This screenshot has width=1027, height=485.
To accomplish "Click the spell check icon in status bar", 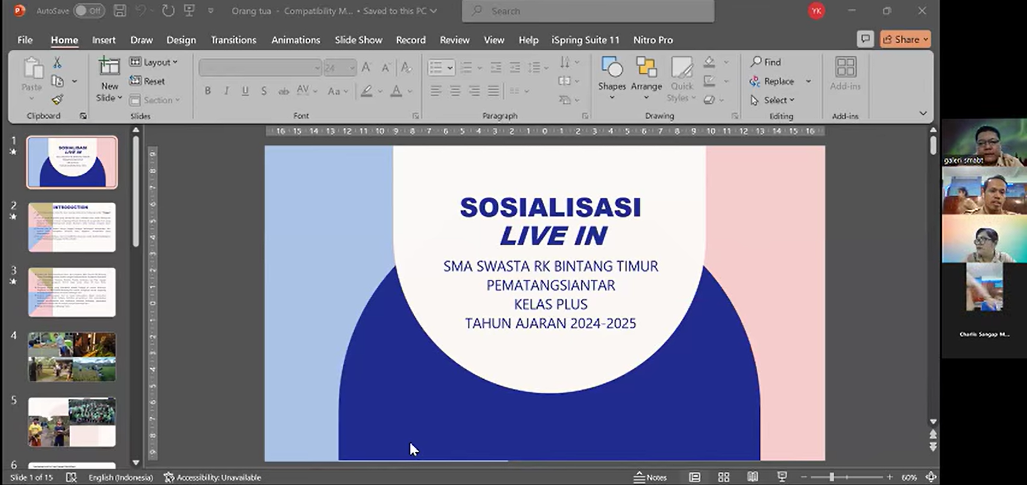I will (x=71, y=477).
